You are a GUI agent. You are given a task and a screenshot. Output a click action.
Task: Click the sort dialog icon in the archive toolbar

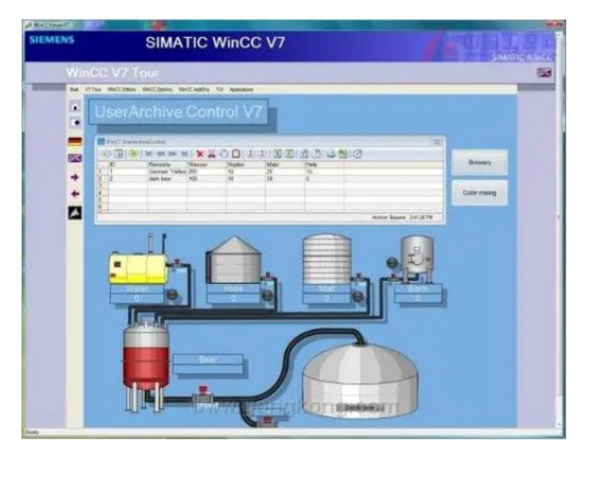point(304,154)
